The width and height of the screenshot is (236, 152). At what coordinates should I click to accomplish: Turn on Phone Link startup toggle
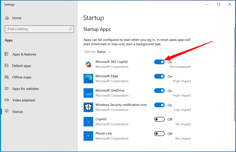[x=159, y=134]
